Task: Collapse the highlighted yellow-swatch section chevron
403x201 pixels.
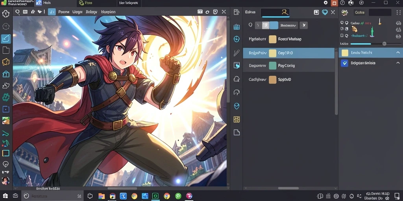Action: click(x=398, y=53)
